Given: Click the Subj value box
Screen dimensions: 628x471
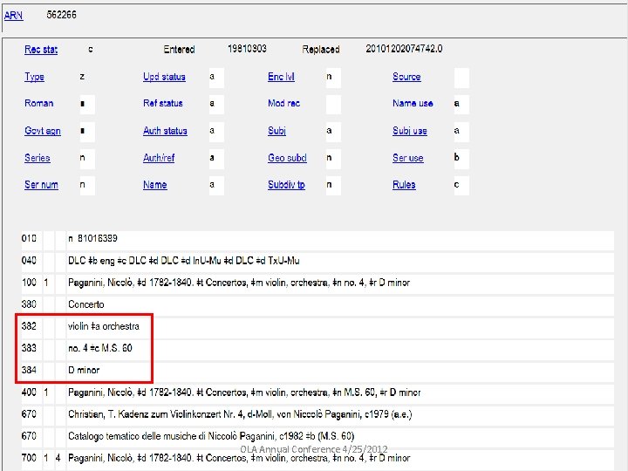Looking at the screenshot, I should coord(333,132).
